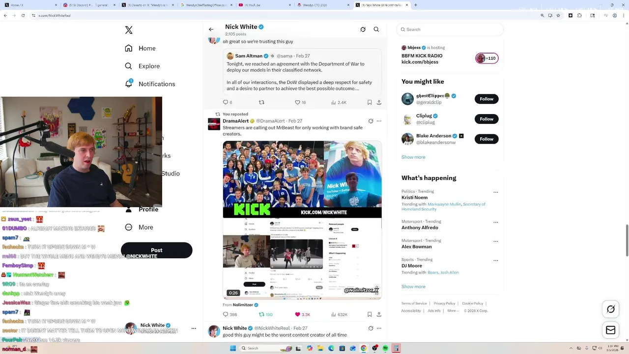
Task: Play the DramaAlert MrBeast video
Action: coord(302,220)
